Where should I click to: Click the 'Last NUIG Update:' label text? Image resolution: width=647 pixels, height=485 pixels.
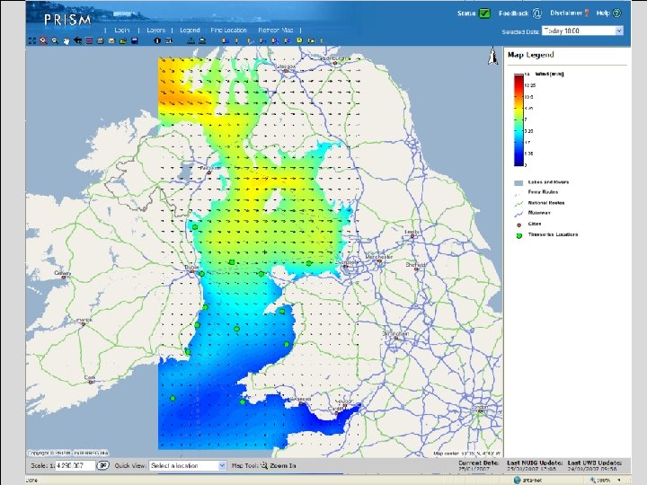[535, 463]
